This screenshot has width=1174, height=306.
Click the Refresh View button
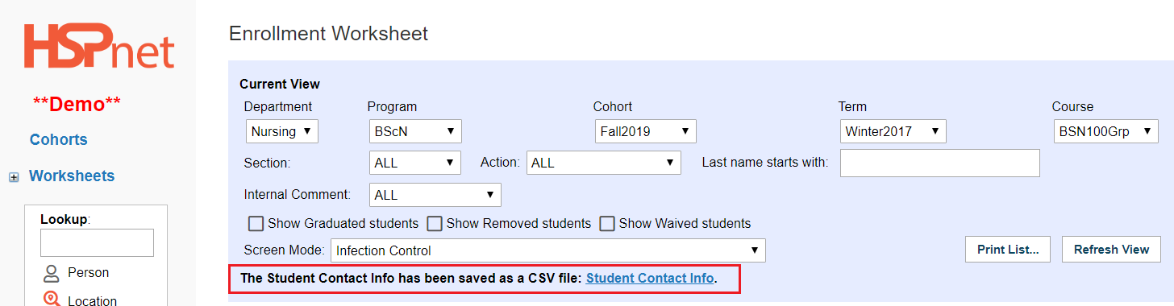(1111, 250)
